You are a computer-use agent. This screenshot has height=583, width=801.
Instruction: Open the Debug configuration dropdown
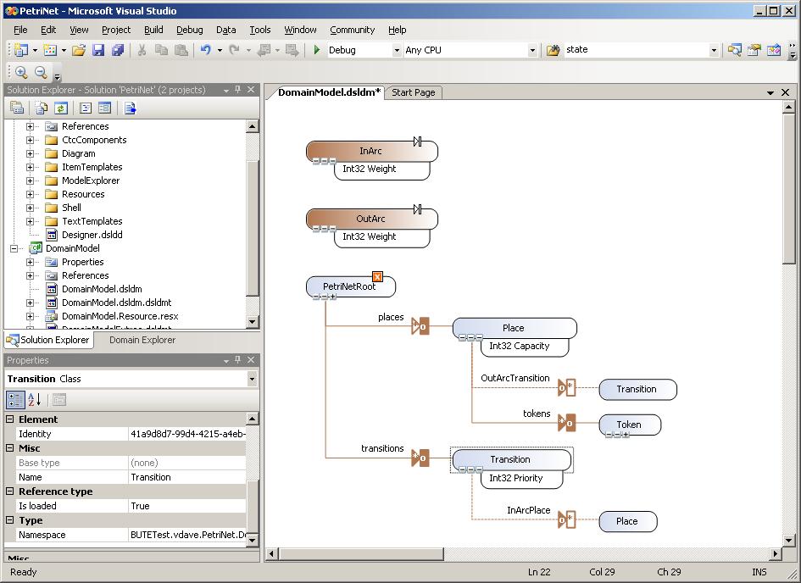click(397, 50)
